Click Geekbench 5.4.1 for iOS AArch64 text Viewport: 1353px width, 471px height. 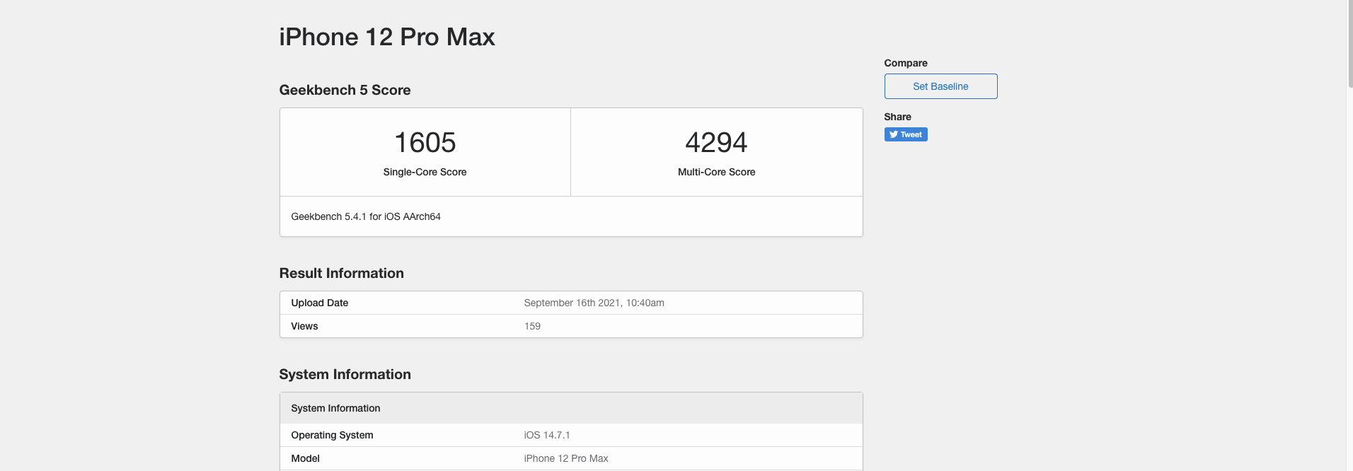(x=366, y=216)
